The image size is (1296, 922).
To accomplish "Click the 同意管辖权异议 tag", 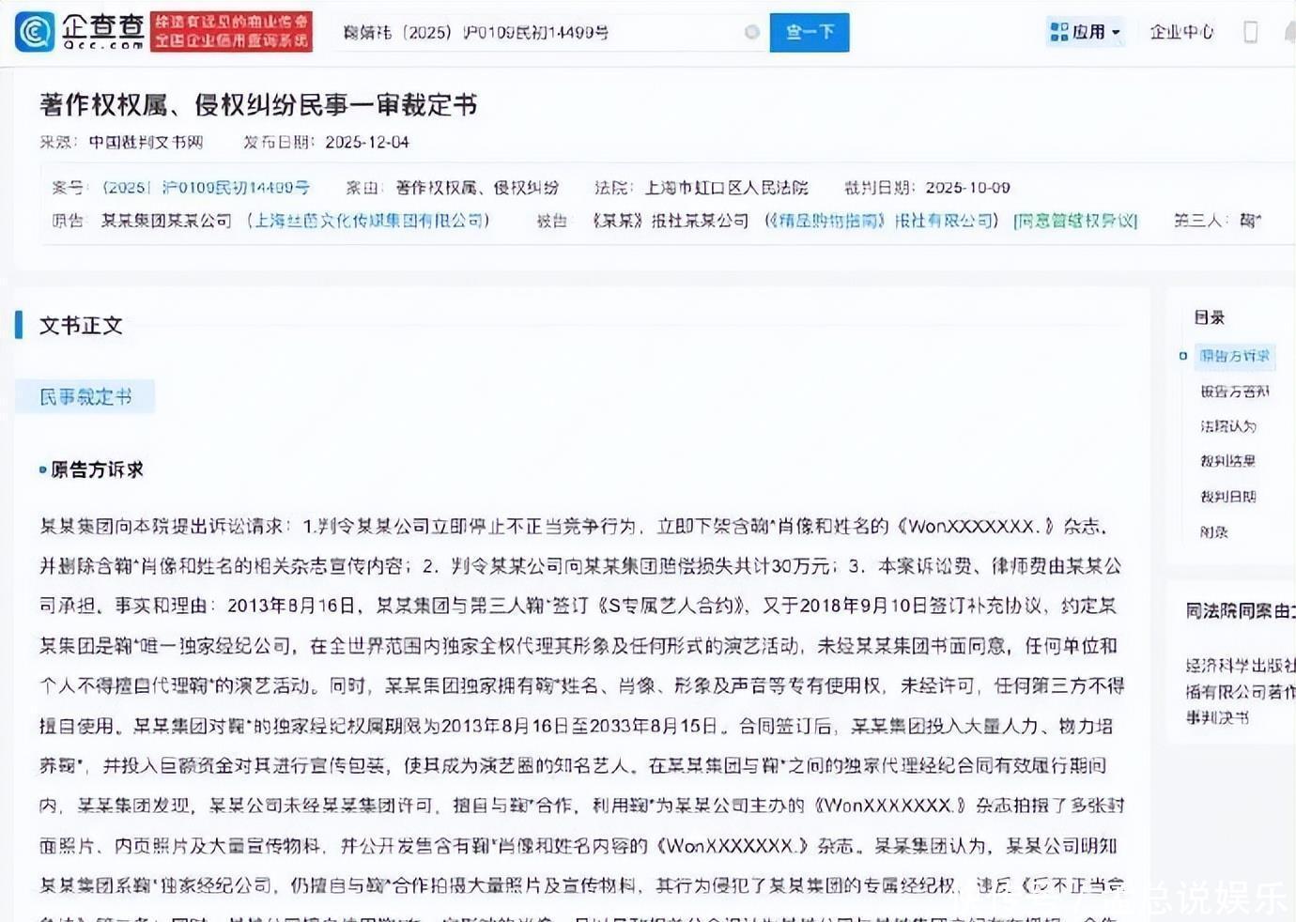I will 1075,221.
